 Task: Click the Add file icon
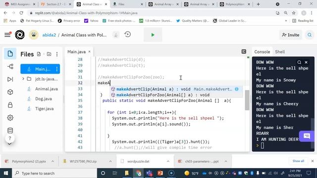[x=39, y=54]
